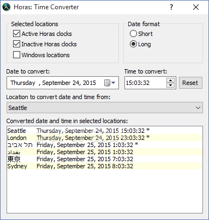
Task: Click the question mark help button
Action: click(171, 7)
